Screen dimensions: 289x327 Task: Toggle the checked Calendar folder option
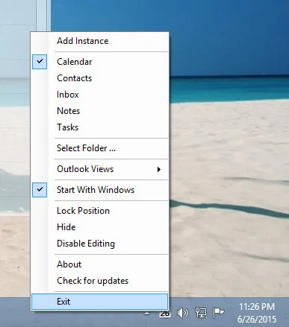coord(99,62)
